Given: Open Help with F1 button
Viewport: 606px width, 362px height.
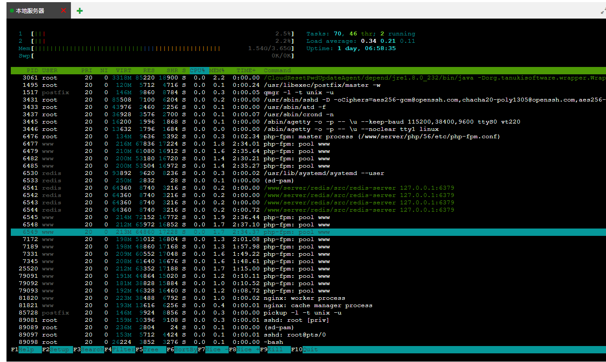Looking at the screenshot, I should 26,349.
